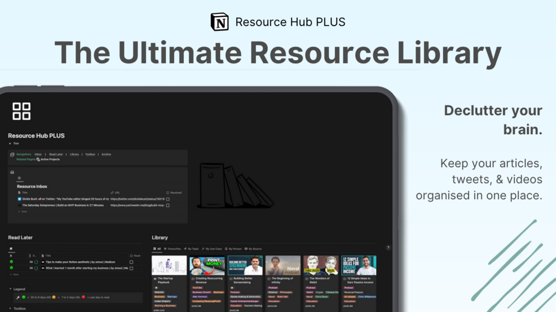
Task: Jump to Archive in Navigation bar
Action: tap(106, 155)
